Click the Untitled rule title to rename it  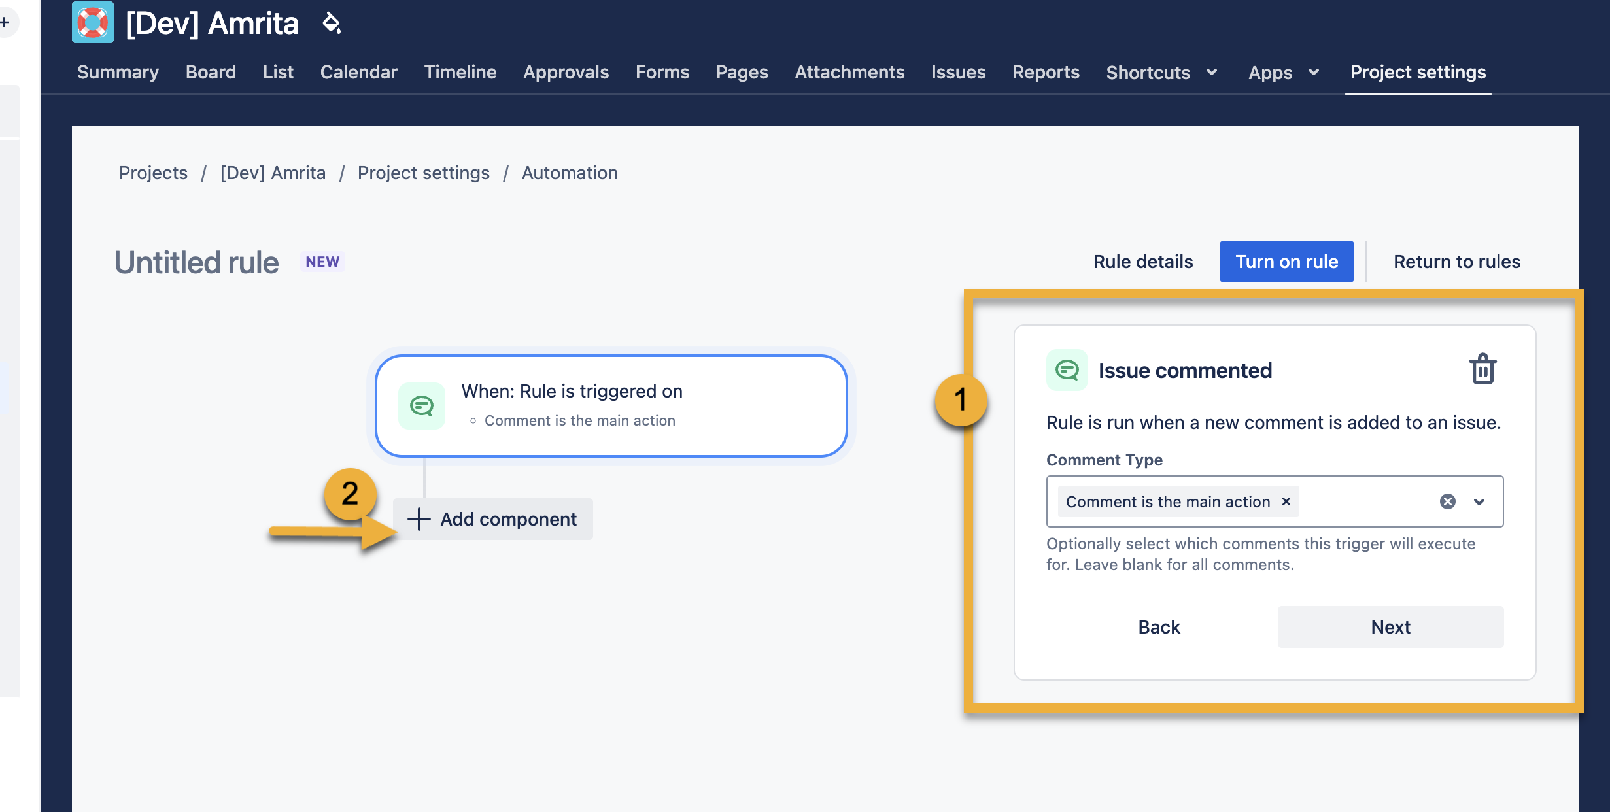pos(196,262)
